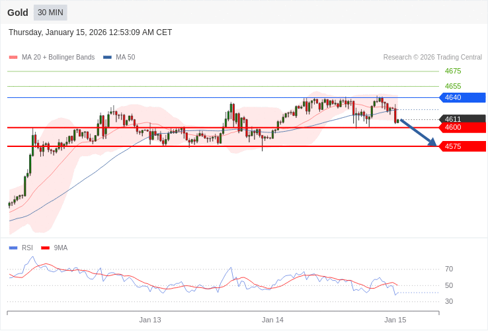Click the blue downward trend arrow

tap(418, 132)
